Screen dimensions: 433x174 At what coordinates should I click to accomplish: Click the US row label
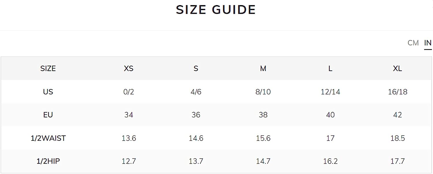(x=48, y=92)
